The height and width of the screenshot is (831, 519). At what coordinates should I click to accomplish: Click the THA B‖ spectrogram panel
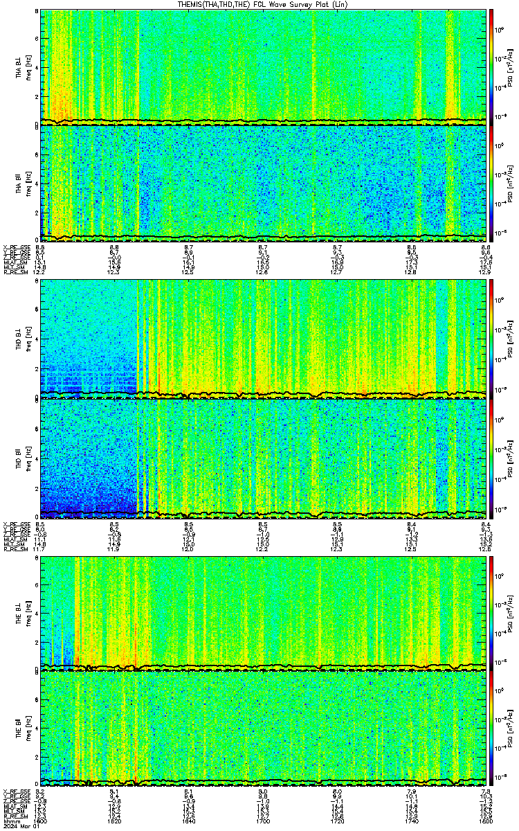click(263, 184)
